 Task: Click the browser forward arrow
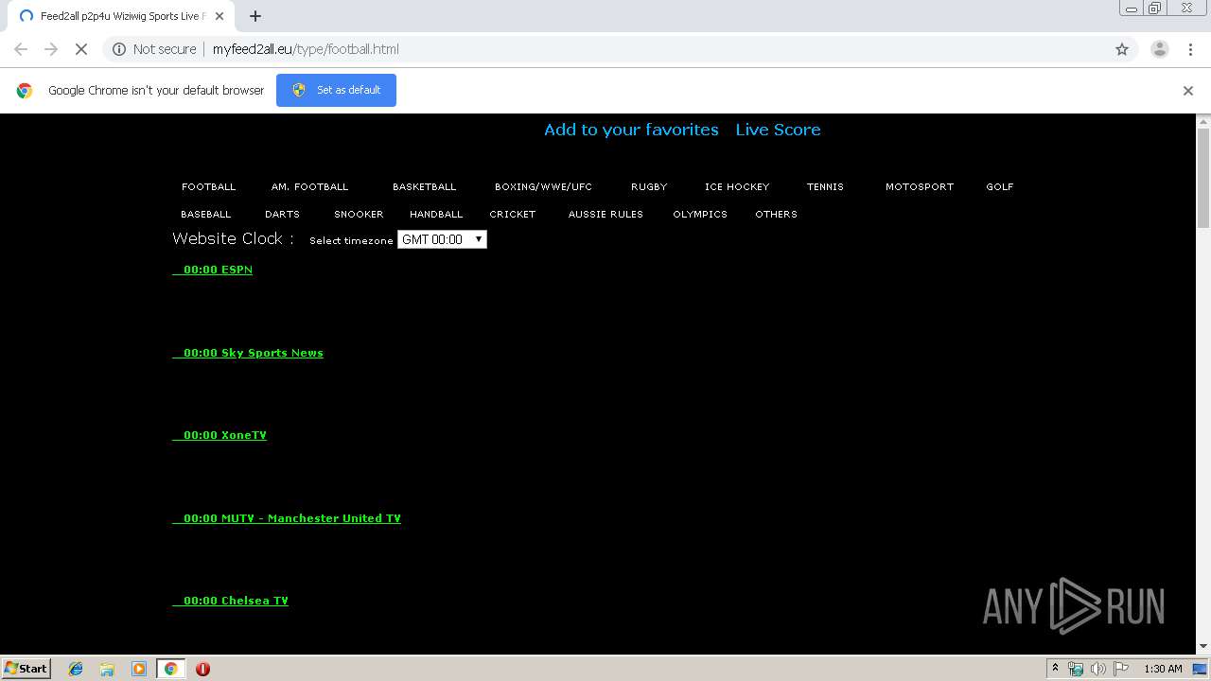(51, 49)
